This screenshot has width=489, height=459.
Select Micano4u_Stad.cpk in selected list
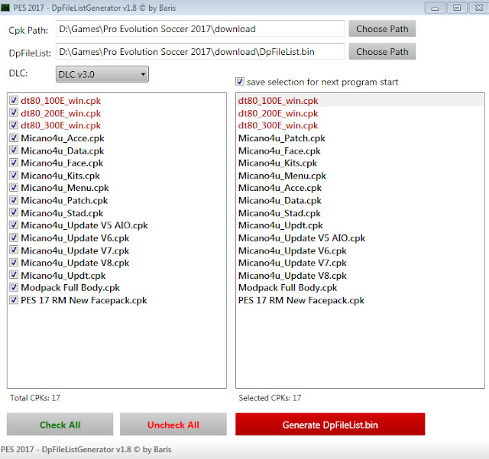(360, 213)
